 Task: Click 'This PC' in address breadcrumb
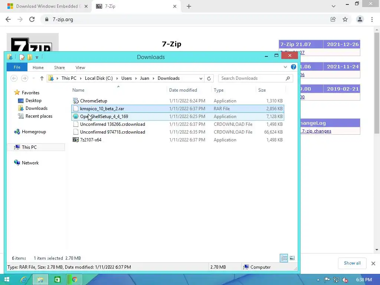69,78
